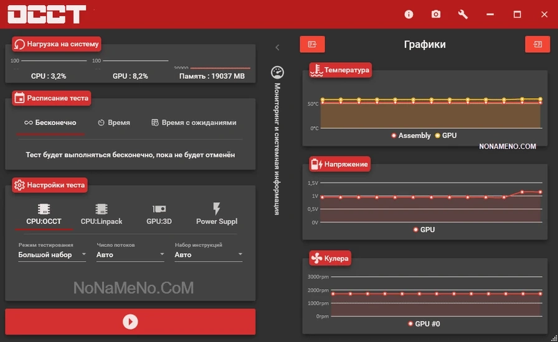558x342 pixels.
Task: Start the test with the play button
Action: coord(130,321)
